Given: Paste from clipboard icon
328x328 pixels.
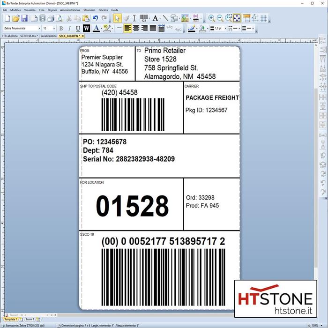Looking at the screenshot, I should pos(86,18).
